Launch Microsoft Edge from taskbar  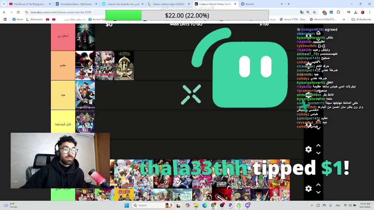pos(205,205)
